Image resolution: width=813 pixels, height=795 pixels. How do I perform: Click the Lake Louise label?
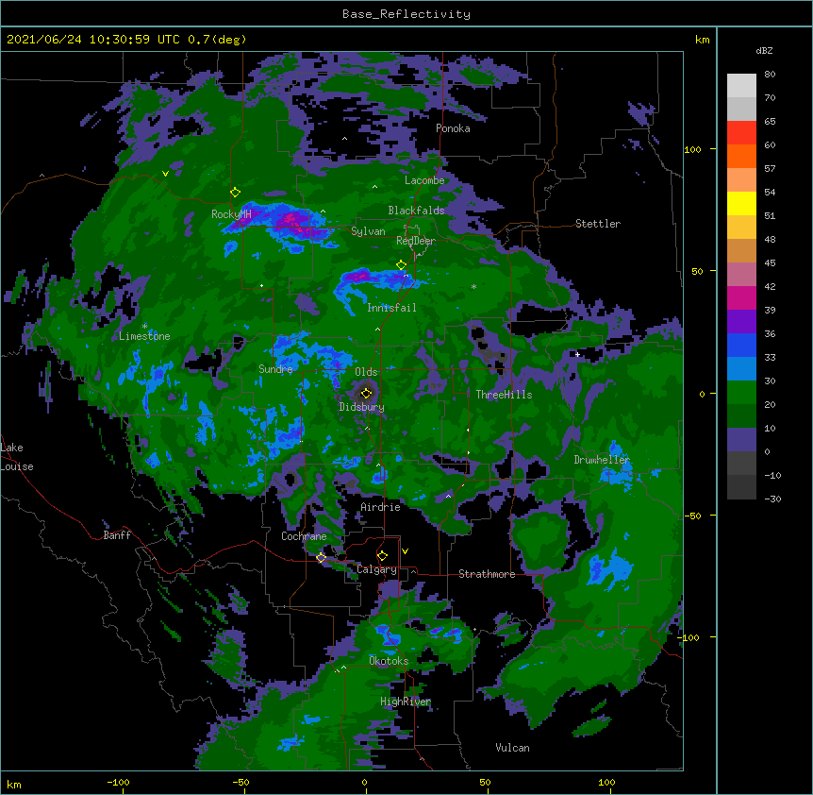coord(17,457)
